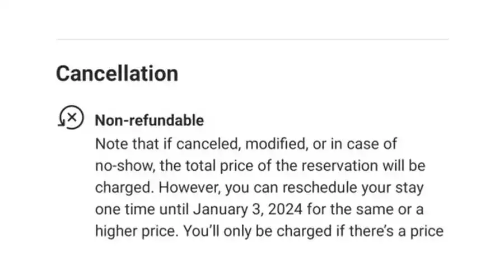Image resolution: width=504 pixels, height=280 pixels.
Task: Click the line beginning "no-show, the total price"
Action: pyautogui.click(x=260, y=166)
